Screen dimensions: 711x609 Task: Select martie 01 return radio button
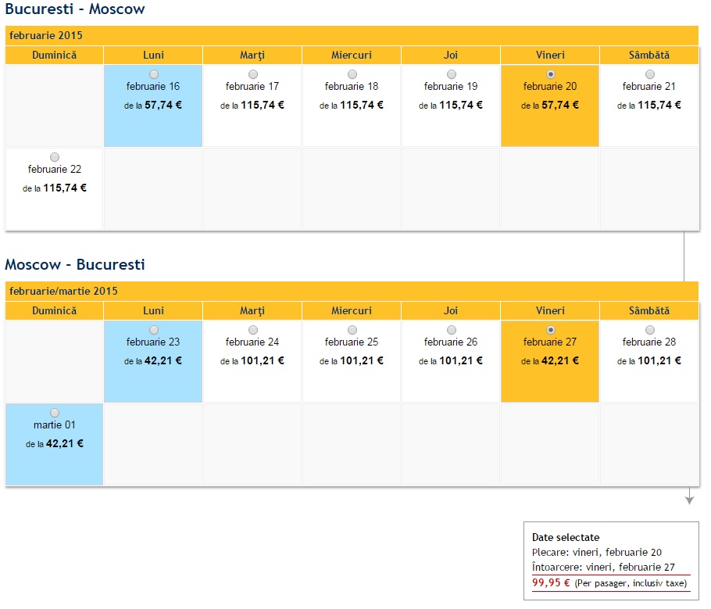coord(55,413)
